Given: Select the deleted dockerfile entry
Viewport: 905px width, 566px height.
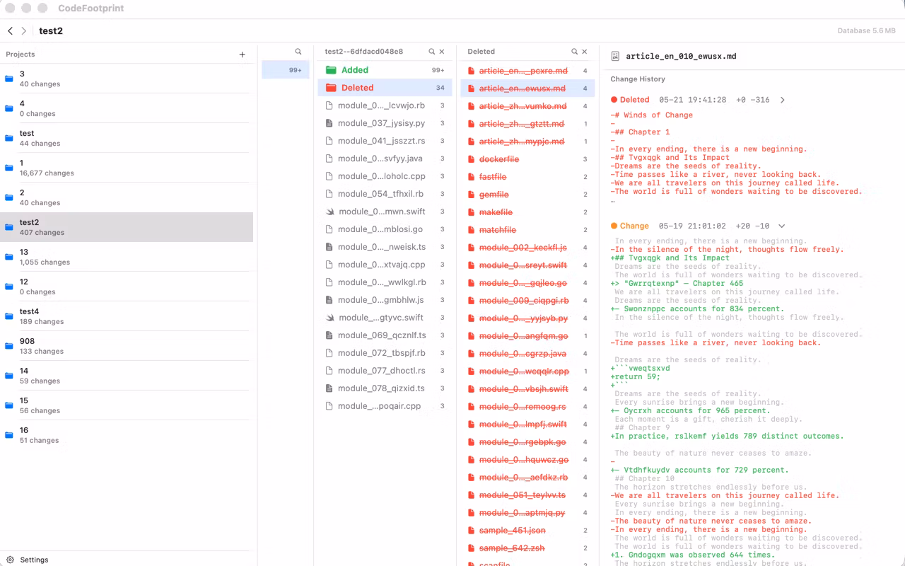Looking at the screenshot, I should coord(527,159).
